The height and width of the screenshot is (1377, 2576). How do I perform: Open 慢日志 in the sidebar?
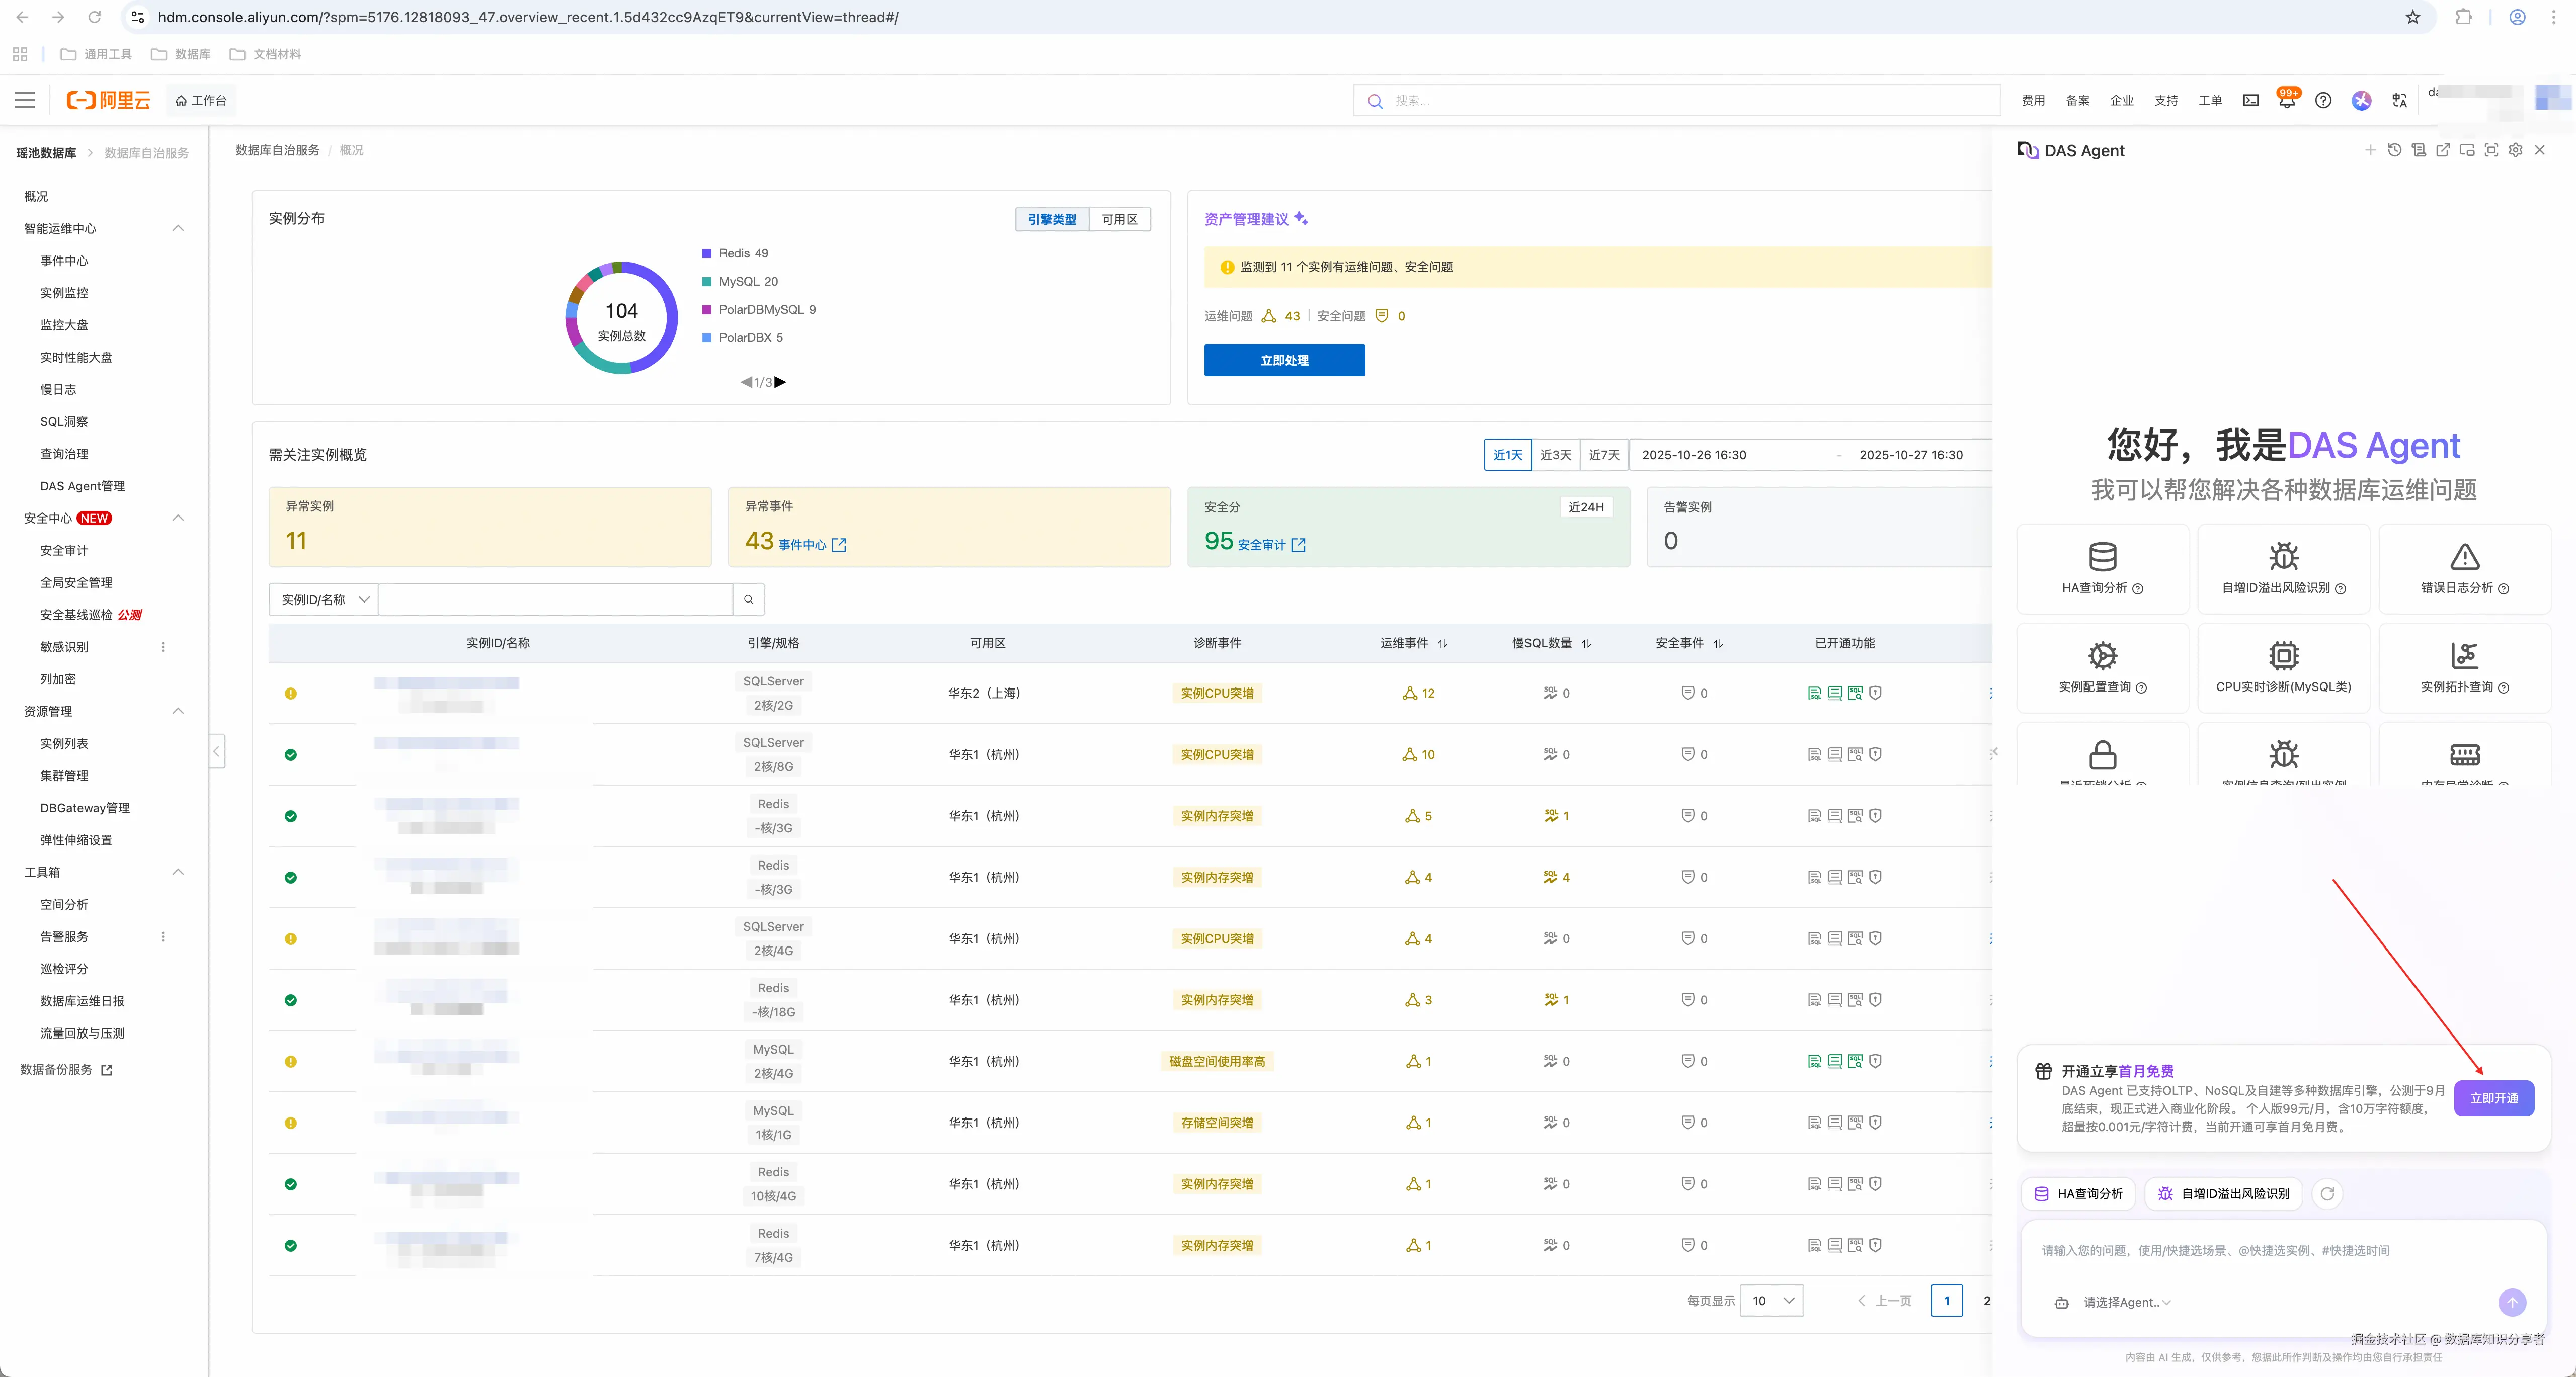(x=58, y=390)
